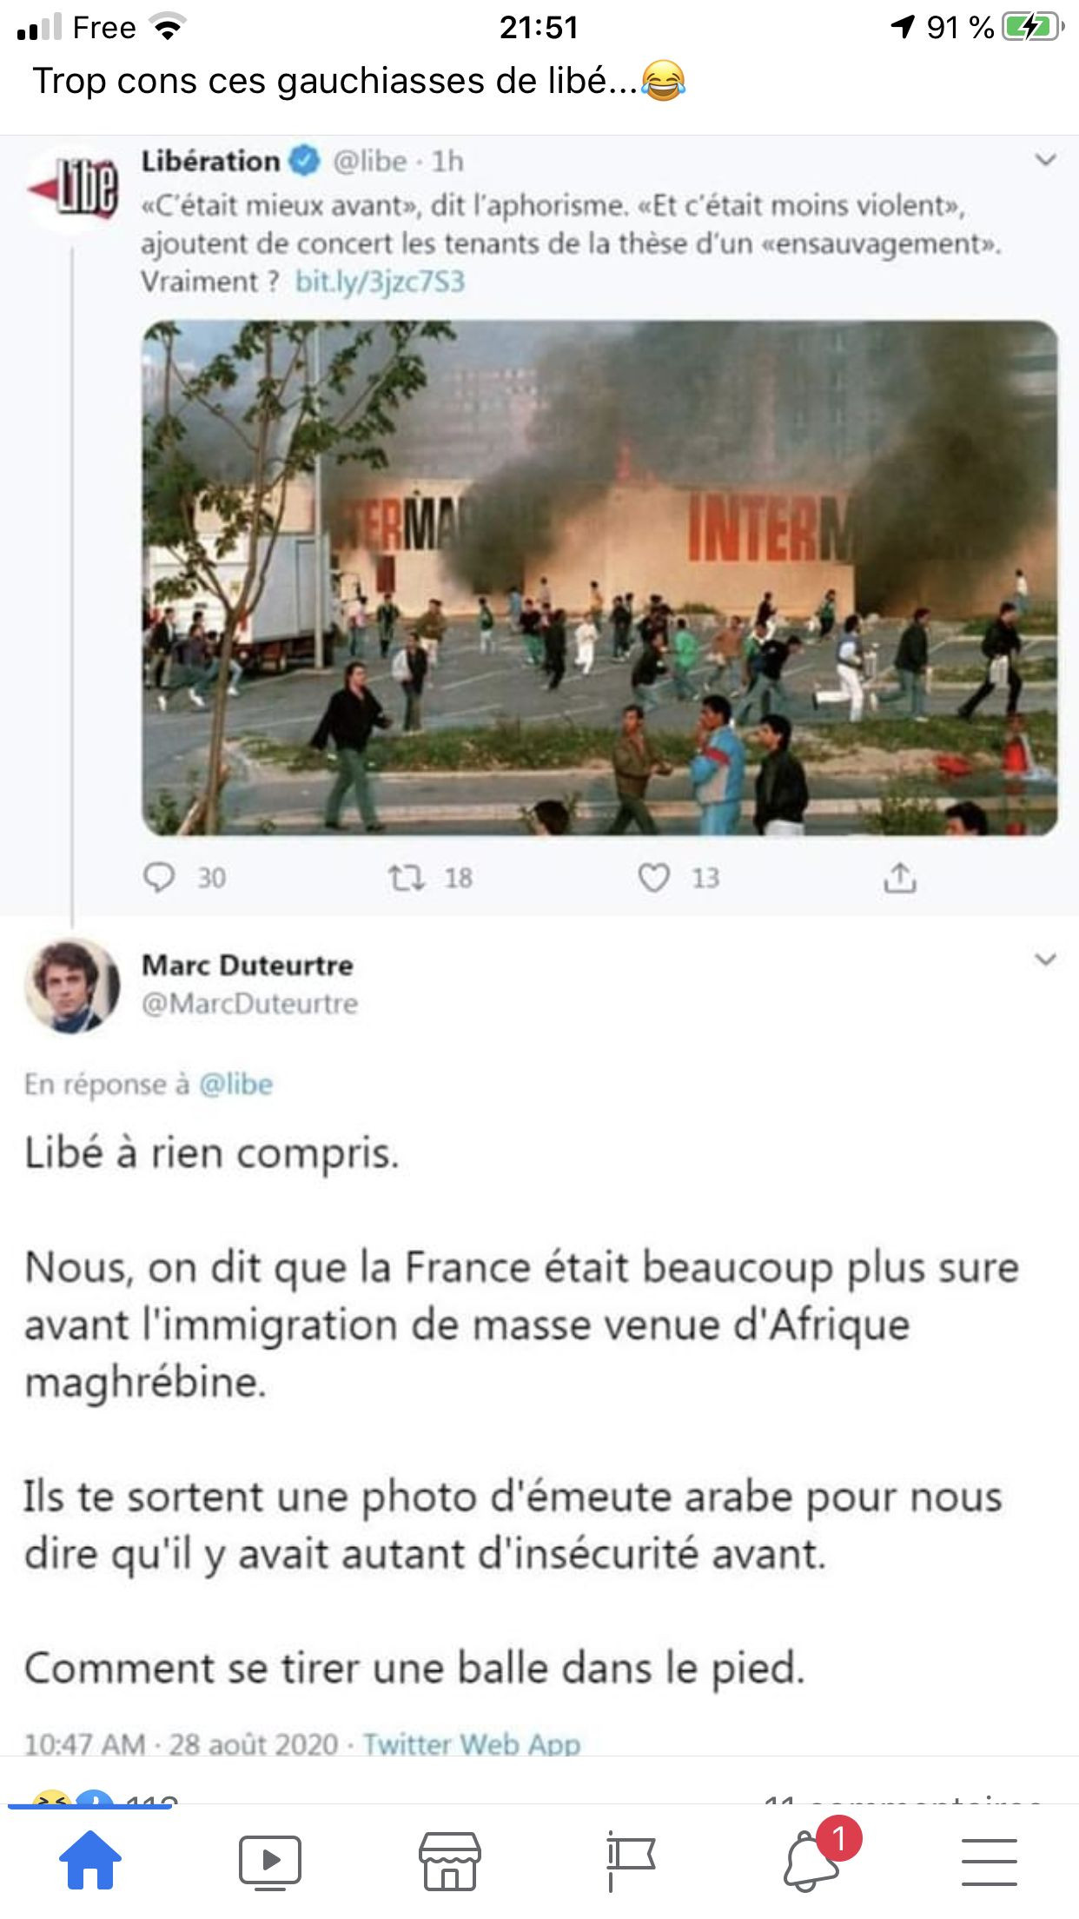Open the Marketplace storefront icon
This screenshot has width=1079, height=1919.
(450, 1862)
